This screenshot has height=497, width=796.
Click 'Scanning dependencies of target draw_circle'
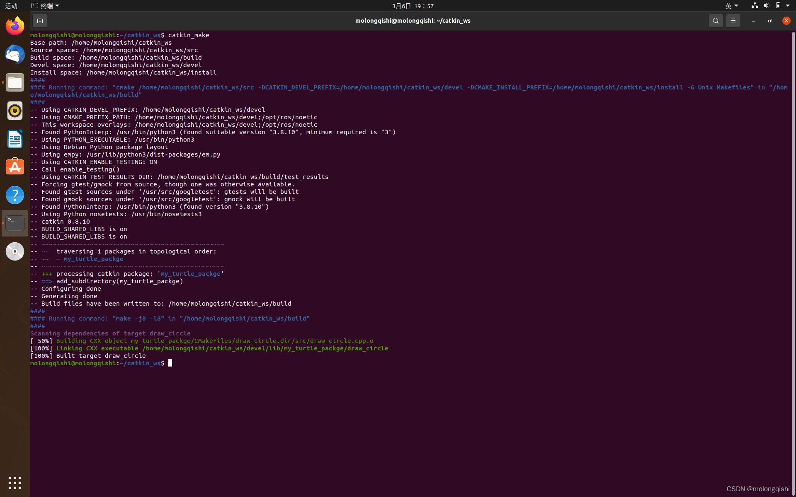point(110,333)
